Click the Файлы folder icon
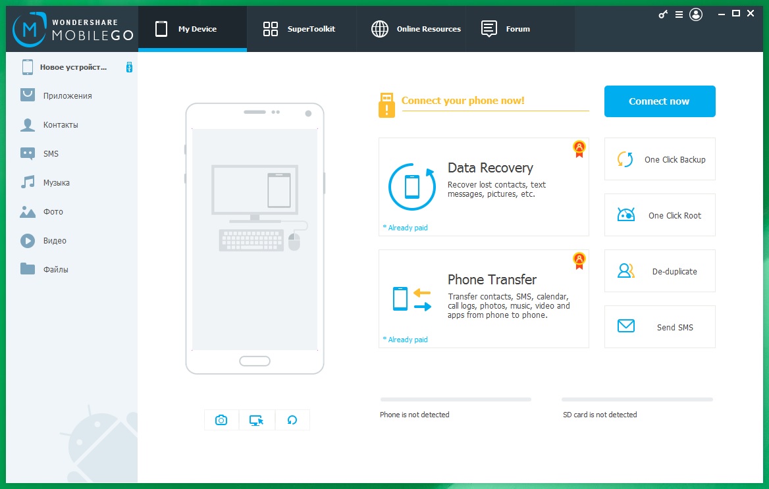 coord(28,269)
